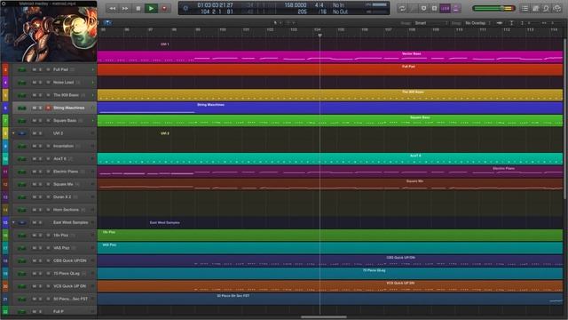Image resolution: width=568 pixels, height=320 pixels.
Task: Toggle the purple Metronome click button
Action: pos(455,8)
